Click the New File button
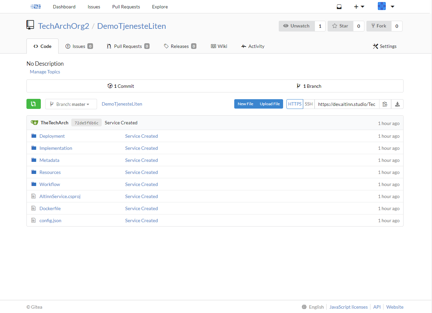The width and height of the screenshot is (432, 313). pyautogui.click(x=245, y=104)
